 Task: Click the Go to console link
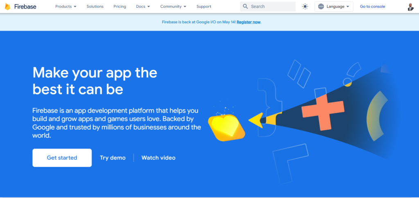[x=372, y=7]
